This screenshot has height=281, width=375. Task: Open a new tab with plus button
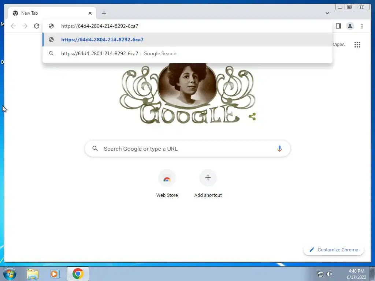pos(104,13)
